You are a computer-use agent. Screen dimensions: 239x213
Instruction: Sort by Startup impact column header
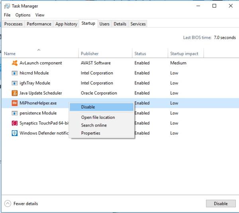[x=184, y=53]
